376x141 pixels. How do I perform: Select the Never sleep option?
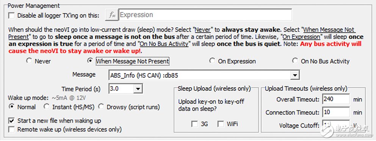pos(29,61)
